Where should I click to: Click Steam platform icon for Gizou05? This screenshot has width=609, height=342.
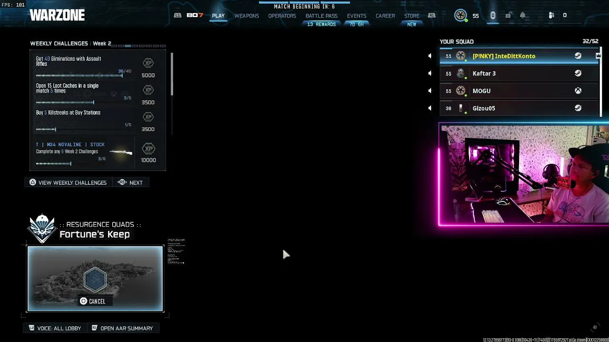point(578,108)
